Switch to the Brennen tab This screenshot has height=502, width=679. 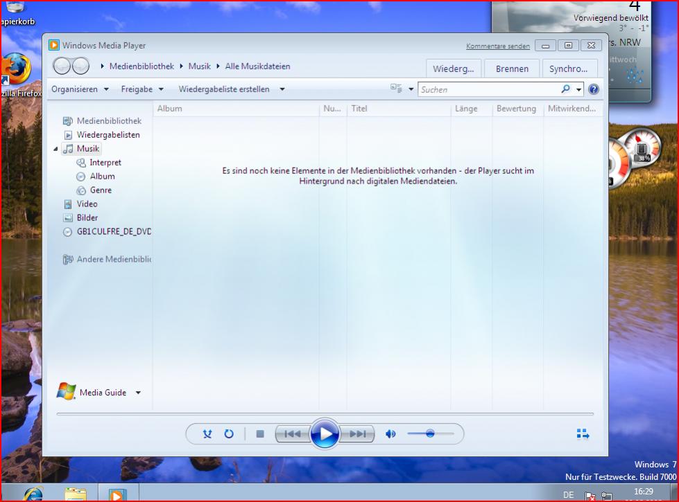point(512,69)
